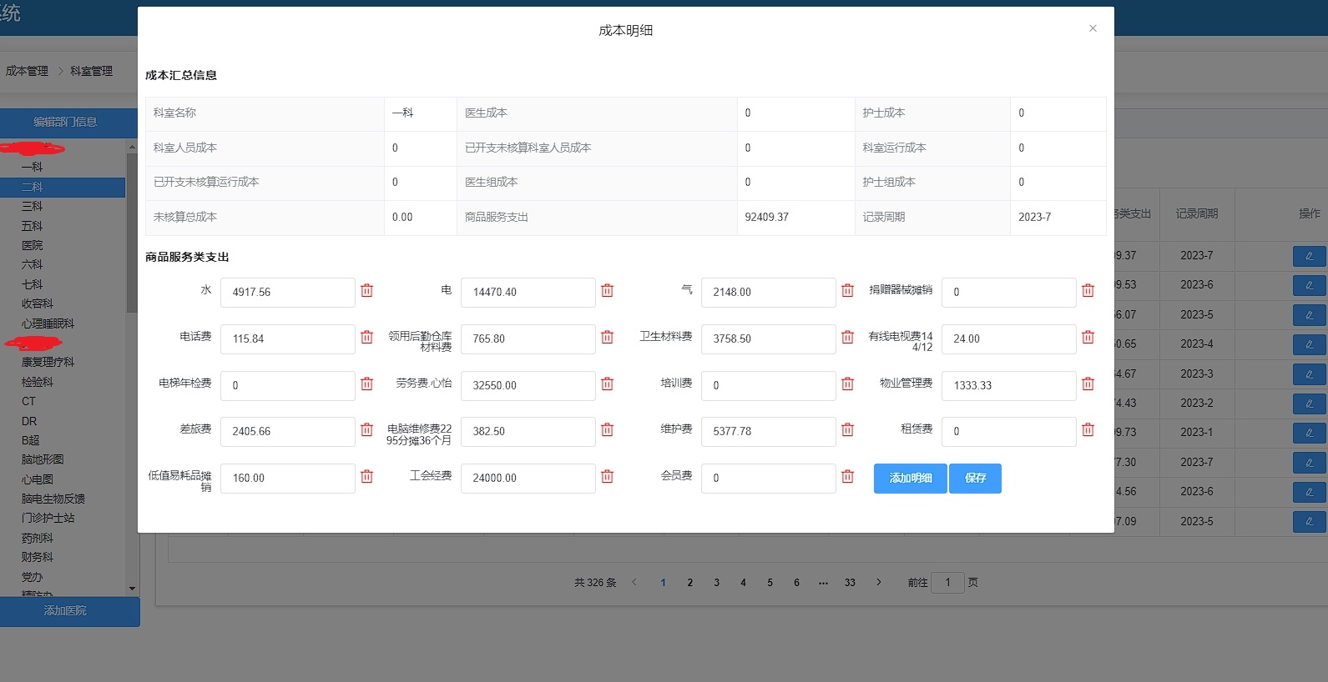This screenshot has height=682, width=1328.
Task: Delete the 气 expense entry
Action: coord(847,291)
